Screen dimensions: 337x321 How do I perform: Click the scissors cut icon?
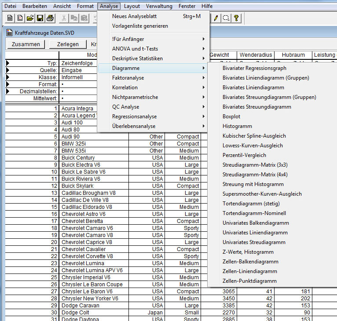[64, 18]
